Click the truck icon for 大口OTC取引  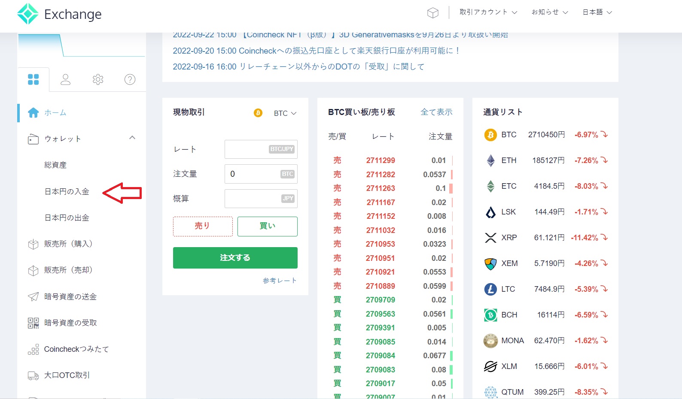(33, 375)
